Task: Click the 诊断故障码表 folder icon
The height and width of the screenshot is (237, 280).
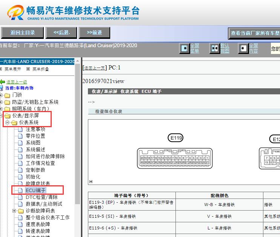Action: tap(21, 211)
